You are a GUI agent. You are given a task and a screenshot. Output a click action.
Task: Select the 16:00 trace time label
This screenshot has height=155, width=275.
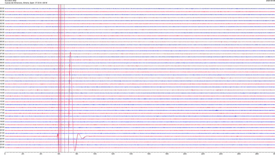click(x=2, y=104)
